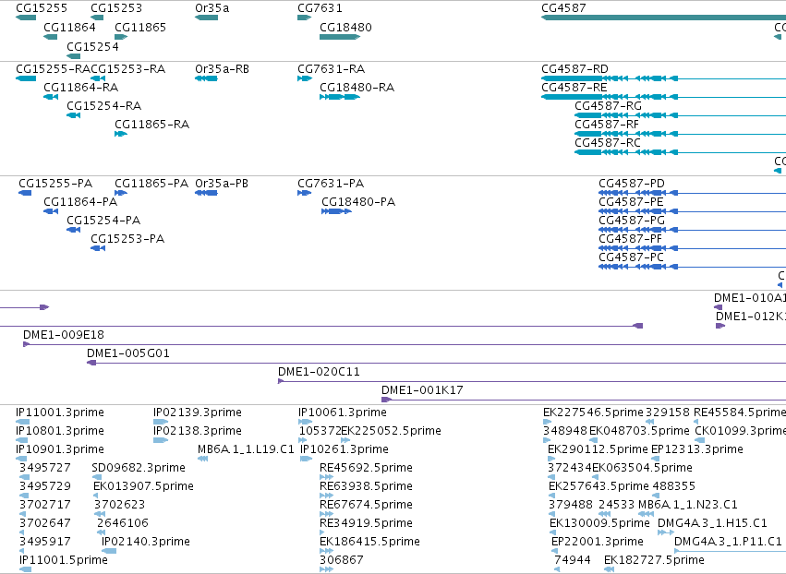
Task: Click the CG18480 gene label
Action: click(x=345, y=27)
